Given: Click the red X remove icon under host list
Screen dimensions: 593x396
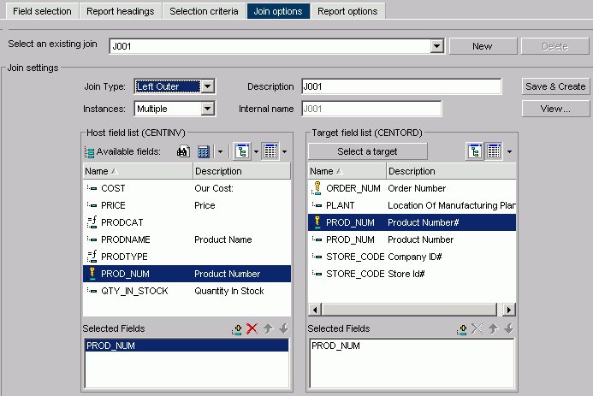Looking at the screenshot, I should 252,329.
